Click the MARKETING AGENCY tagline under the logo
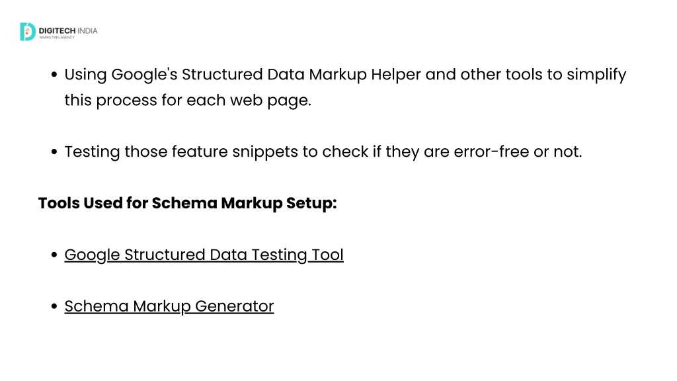 click(x=57, y=38)
